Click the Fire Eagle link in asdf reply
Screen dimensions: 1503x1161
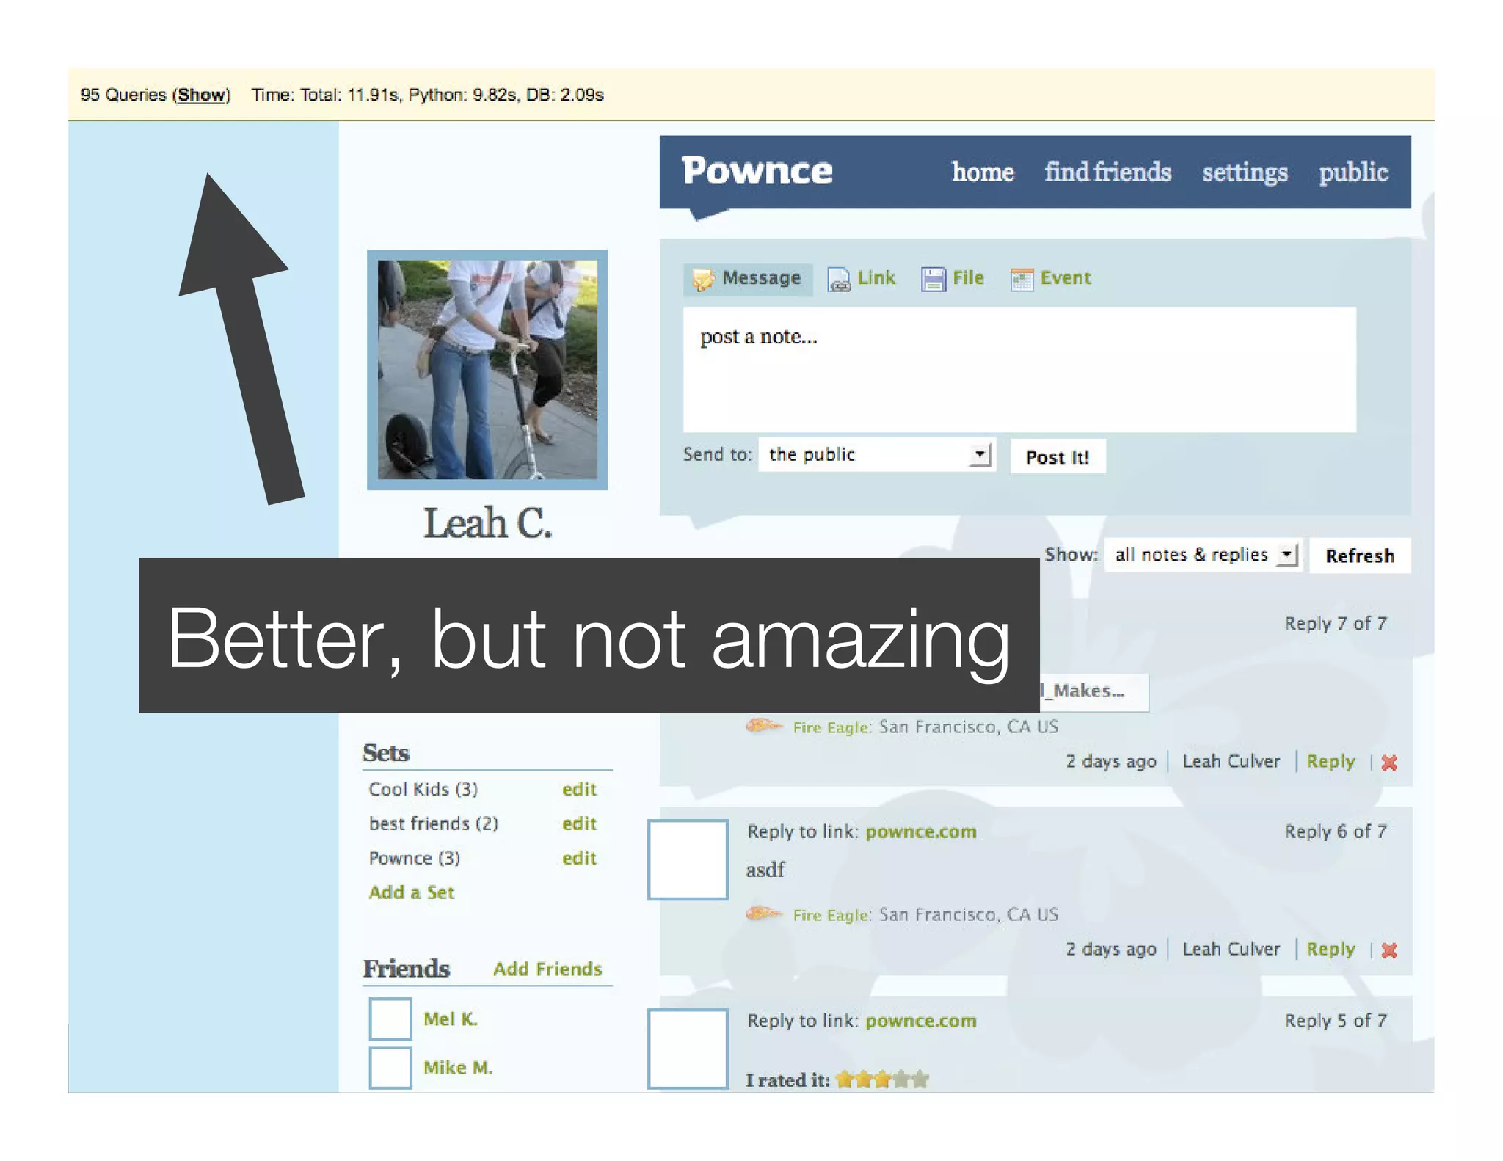[831, 915]
